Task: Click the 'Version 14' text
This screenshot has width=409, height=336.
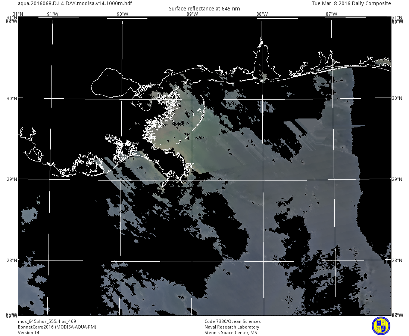Action: pyautogui.click(x=28, y=333)
